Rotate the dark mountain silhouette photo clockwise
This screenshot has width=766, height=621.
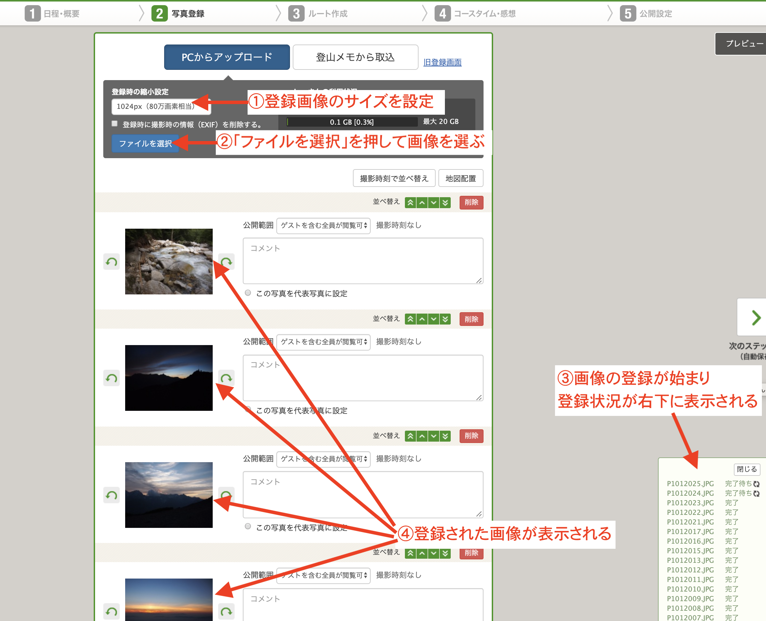[x=226, y=378]
